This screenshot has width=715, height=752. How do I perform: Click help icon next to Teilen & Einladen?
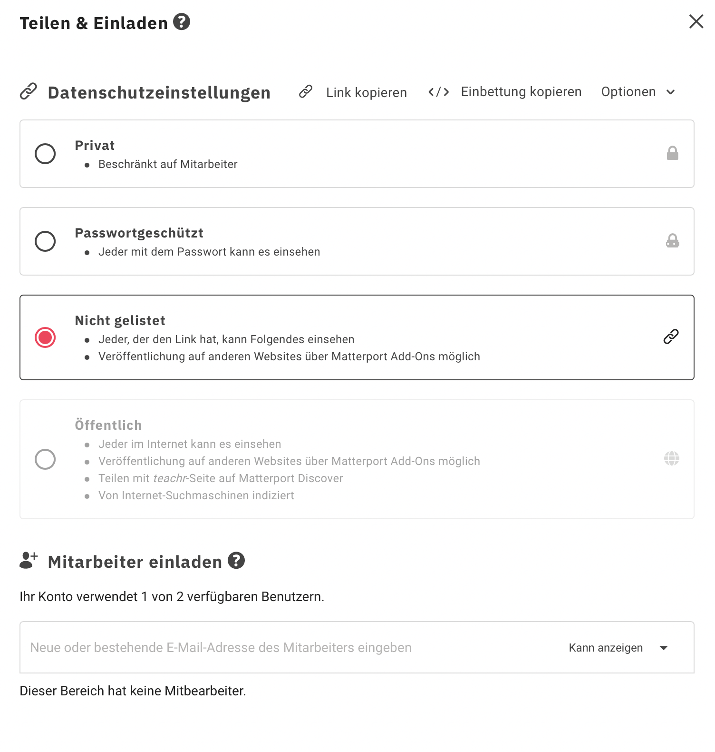pos(182,22)
